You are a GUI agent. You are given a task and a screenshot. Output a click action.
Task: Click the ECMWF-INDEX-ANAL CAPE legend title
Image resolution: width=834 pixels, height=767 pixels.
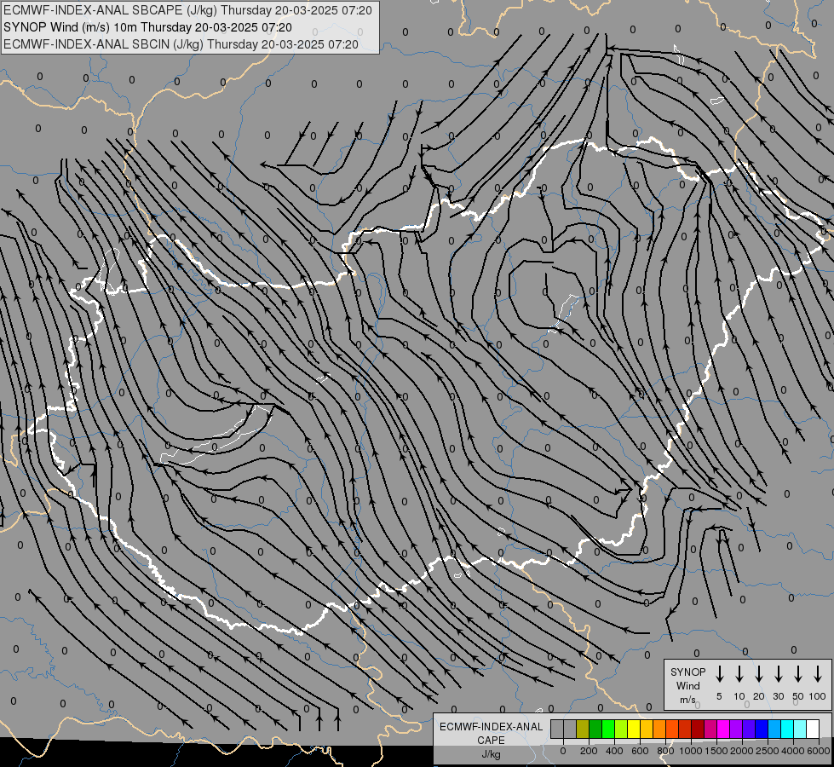(x=491, y=734)
